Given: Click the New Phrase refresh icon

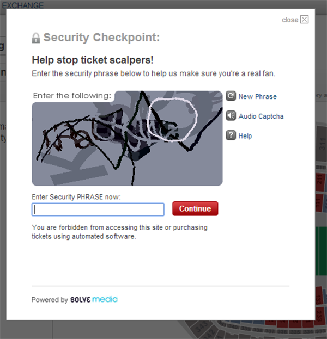Looking at the screenshot, I should coord(231,96).
